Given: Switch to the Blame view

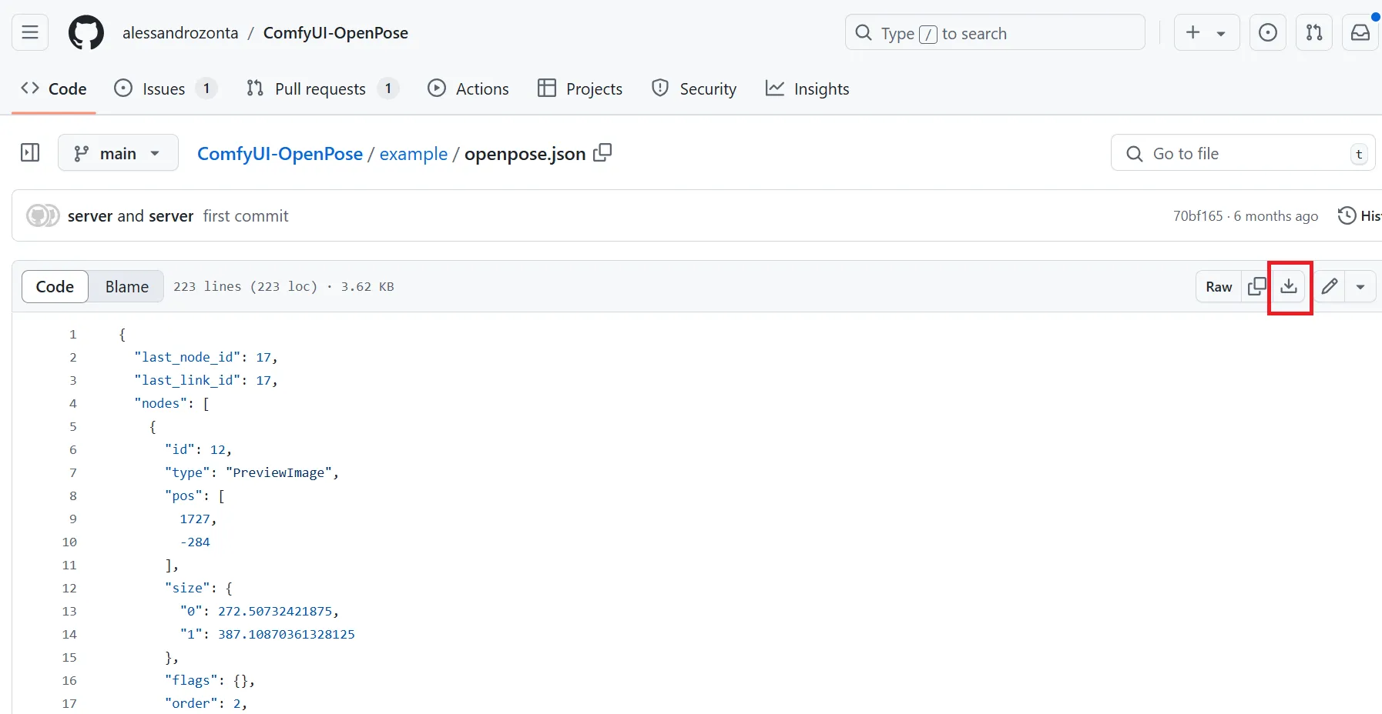Looking at the screenshot, I should click(x=126, y=286).
